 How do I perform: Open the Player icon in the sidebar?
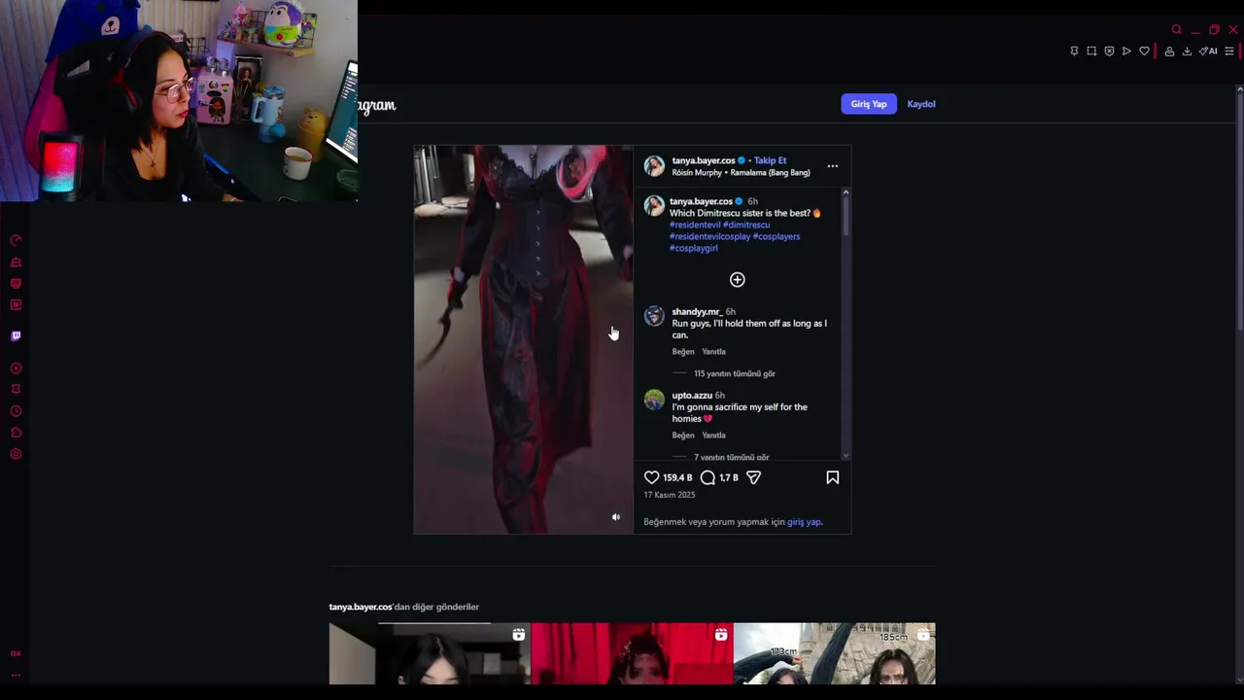pos(16,368)
